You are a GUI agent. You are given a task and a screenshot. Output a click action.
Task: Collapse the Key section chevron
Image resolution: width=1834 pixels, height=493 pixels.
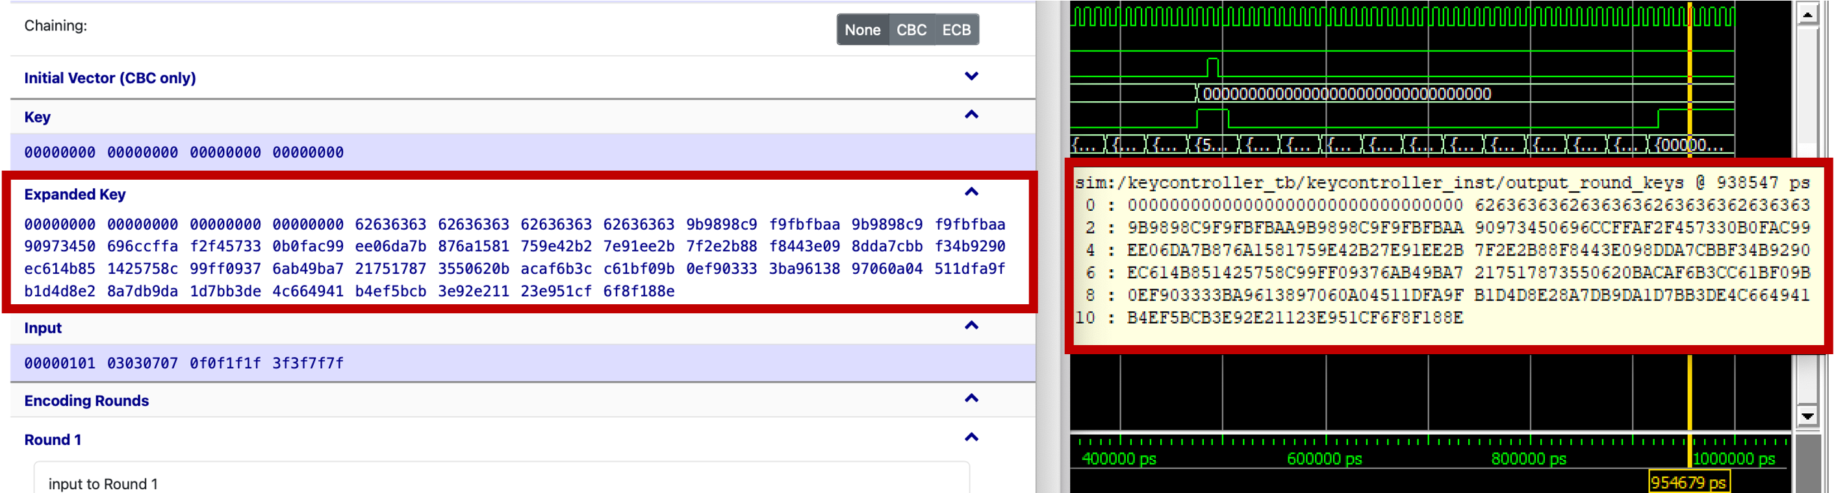tap(971, 115)
